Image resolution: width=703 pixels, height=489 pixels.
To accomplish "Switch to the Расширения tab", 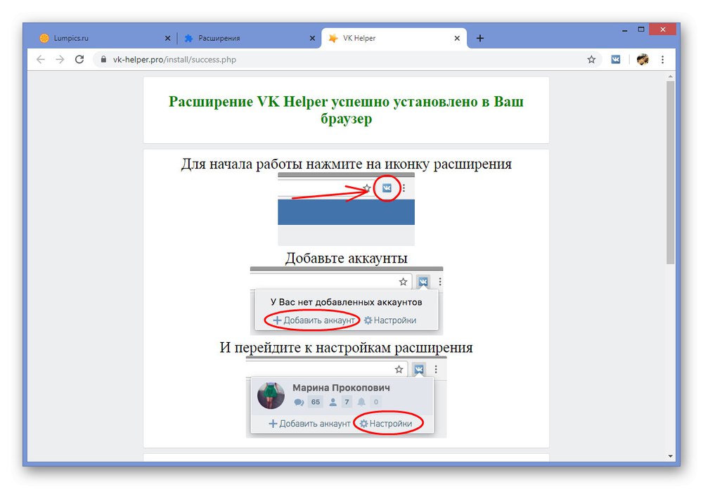I will coord(249,38).
